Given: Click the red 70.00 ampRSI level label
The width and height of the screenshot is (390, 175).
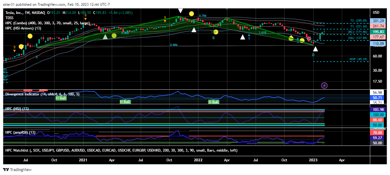Looking at the screenshot, I should click(x=378, y=133).
